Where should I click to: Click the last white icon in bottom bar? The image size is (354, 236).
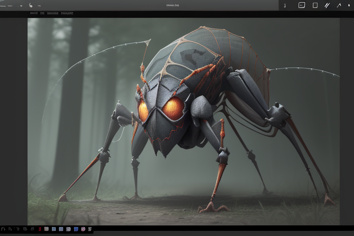coord(90,229)
